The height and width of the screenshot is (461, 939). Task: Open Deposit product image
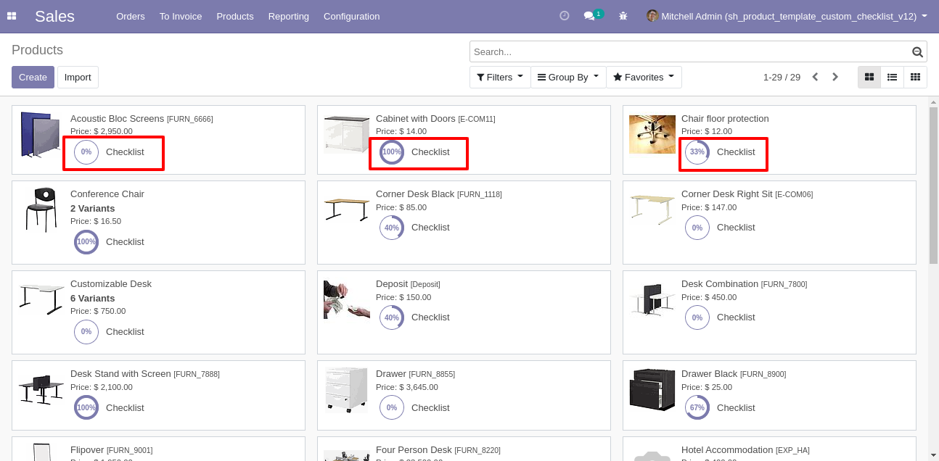(347, 300)
